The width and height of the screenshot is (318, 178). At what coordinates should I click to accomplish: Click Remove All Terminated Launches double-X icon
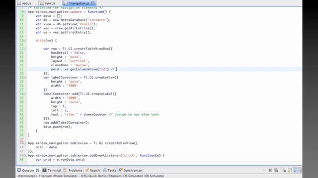(x=276, y=170)
